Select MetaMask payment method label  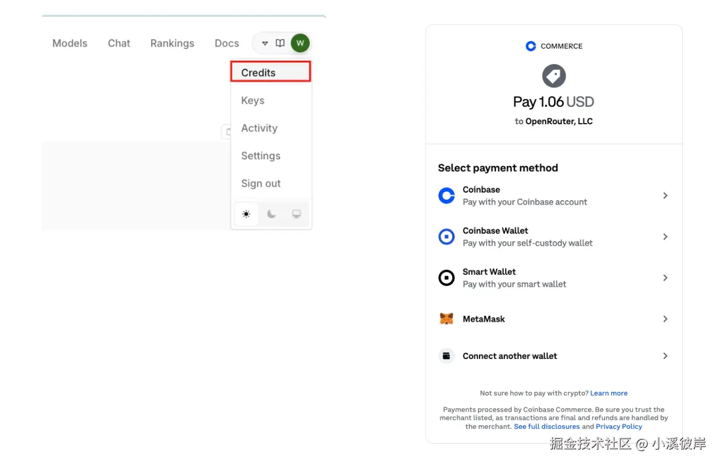pyautogui.click(x=484, y=319)
